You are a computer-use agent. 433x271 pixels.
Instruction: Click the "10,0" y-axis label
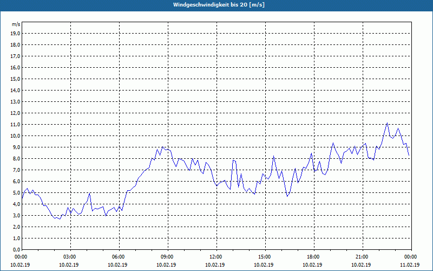coord(15,136)
